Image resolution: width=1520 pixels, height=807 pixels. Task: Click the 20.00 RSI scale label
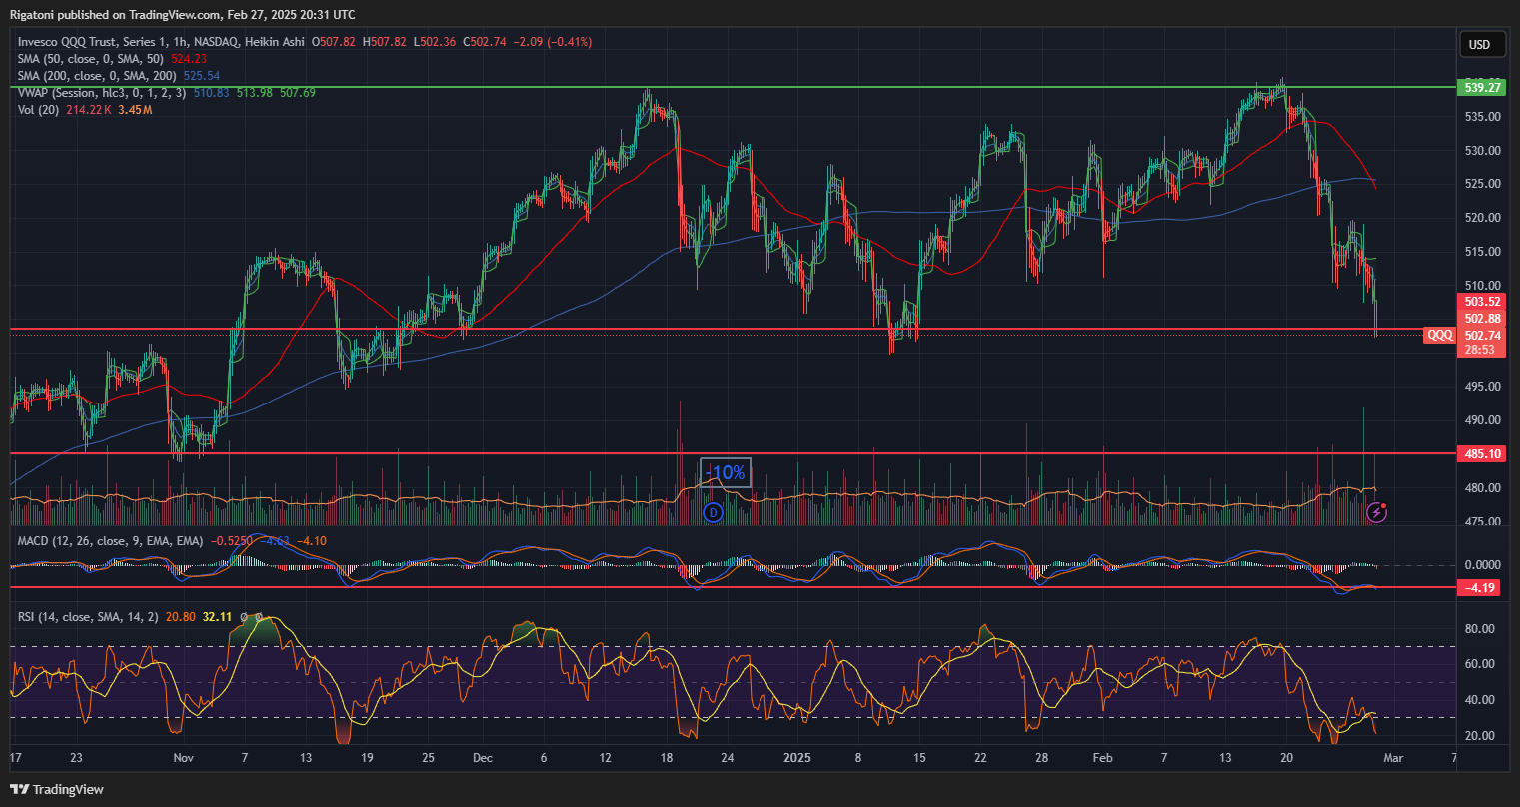(x=1480, y=735)
